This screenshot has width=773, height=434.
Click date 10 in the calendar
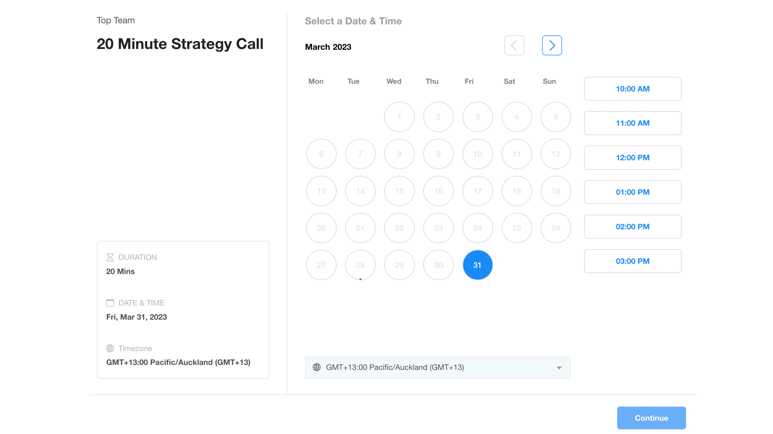477,154
